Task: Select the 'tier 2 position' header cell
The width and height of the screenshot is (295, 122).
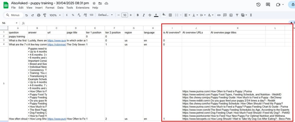Action: (x=114, y=32)
